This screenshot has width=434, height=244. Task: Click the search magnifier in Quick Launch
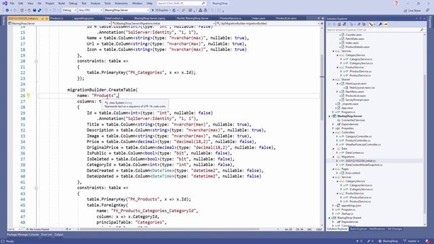(203, 3)
